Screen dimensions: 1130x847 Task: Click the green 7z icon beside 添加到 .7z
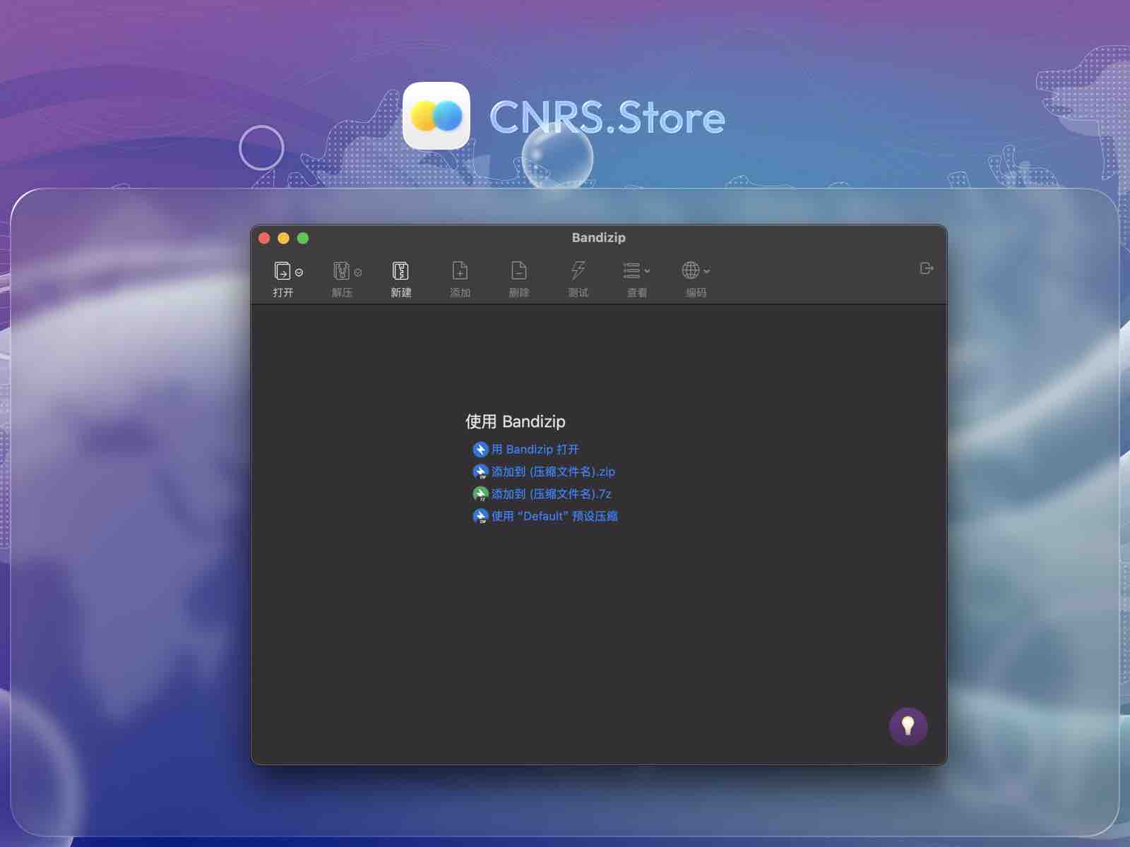(x=480, y=494)
